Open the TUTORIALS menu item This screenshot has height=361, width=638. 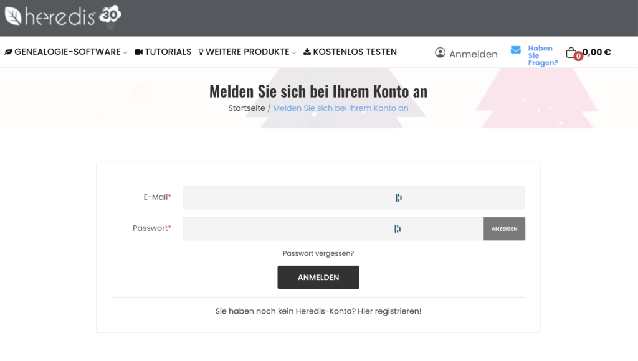(x=169, y=52)
